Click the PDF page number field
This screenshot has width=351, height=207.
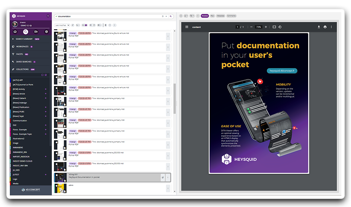tap(237, 27)
